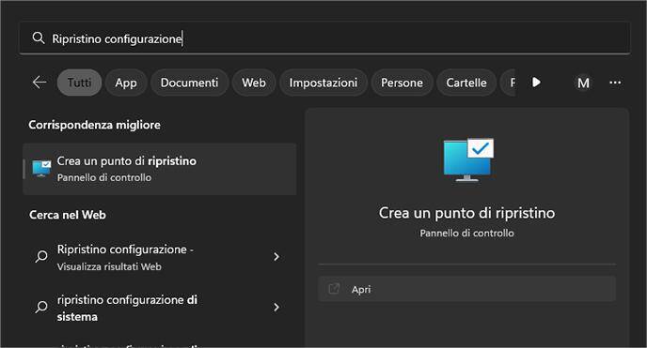
Task: Select the Tutti filter tab
Action: click(79, 83)
